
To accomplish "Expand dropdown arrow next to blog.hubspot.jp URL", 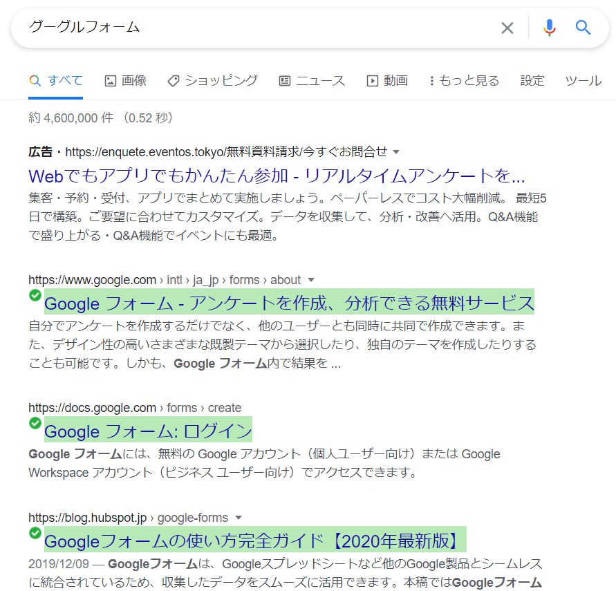I will tap(238, 518).
